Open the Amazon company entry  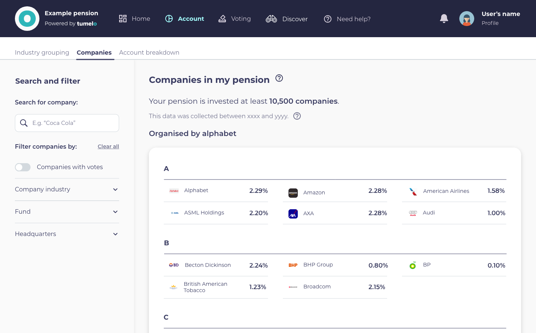[335, 191]
